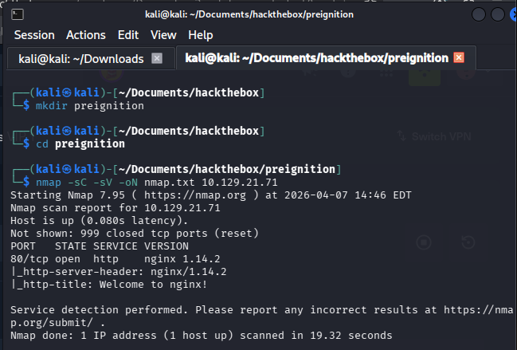This screenshot has width=517, height=350.
Task: Click the second round title bar window button
Action: [498, 14]
